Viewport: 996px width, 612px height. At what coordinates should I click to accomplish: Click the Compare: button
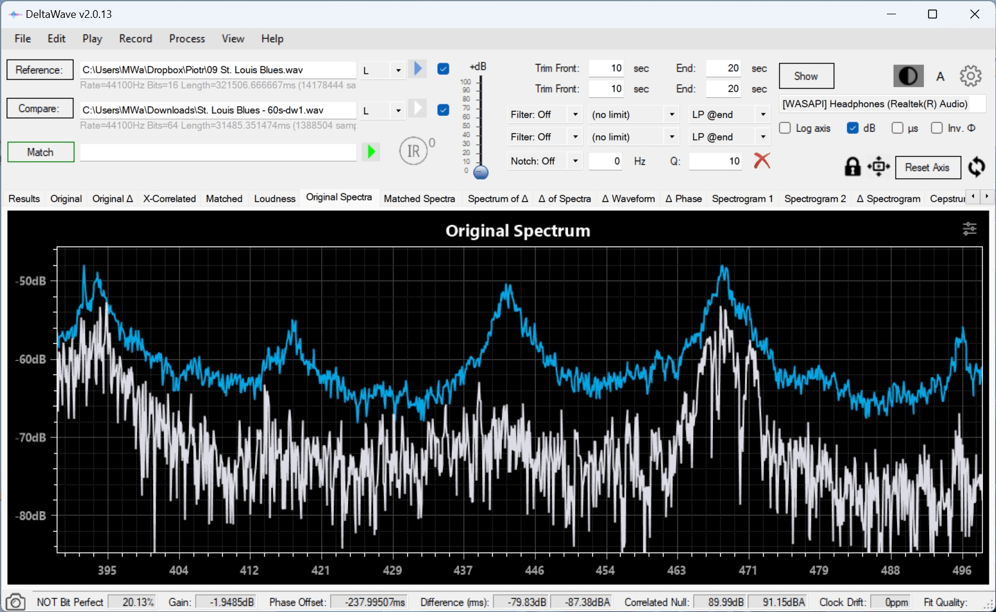click(x=39, y=109)
